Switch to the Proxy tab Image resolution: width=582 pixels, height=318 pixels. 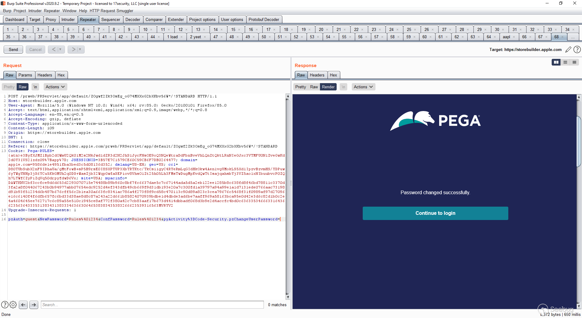[x=51, y=19]
